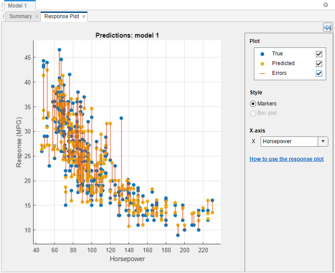Hide error lines via Errors checkbox
This screenshot has height=273, width=335.
click(x=319, y=73)
